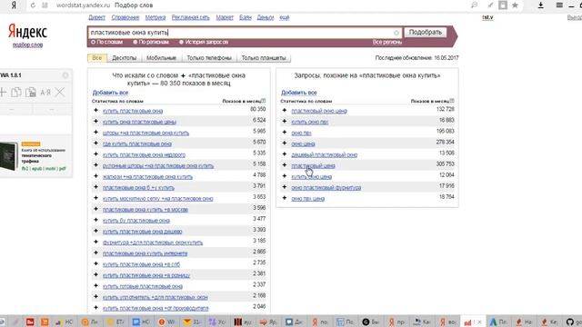
Task: Open the browser hamburger menu
Action: 559,5
